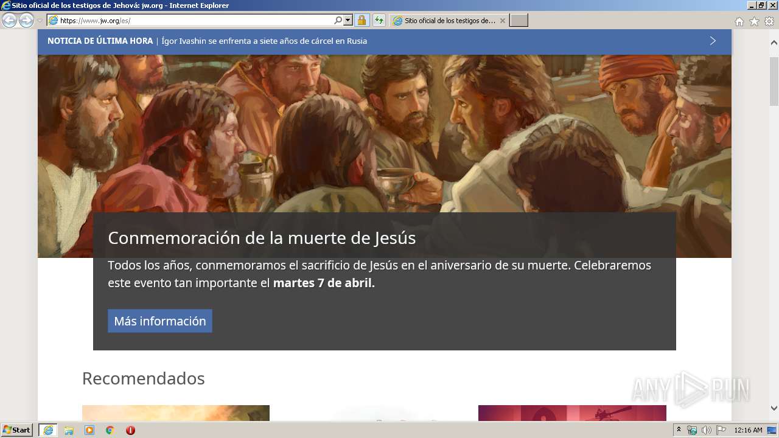Expand the address bar autocomplete dropdown
The image size is (779, 438).
click(348, 21)
